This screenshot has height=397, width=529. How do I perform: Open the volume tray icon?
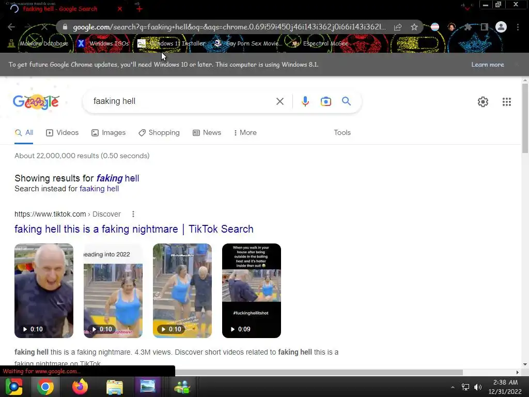[x=478, y=387]
